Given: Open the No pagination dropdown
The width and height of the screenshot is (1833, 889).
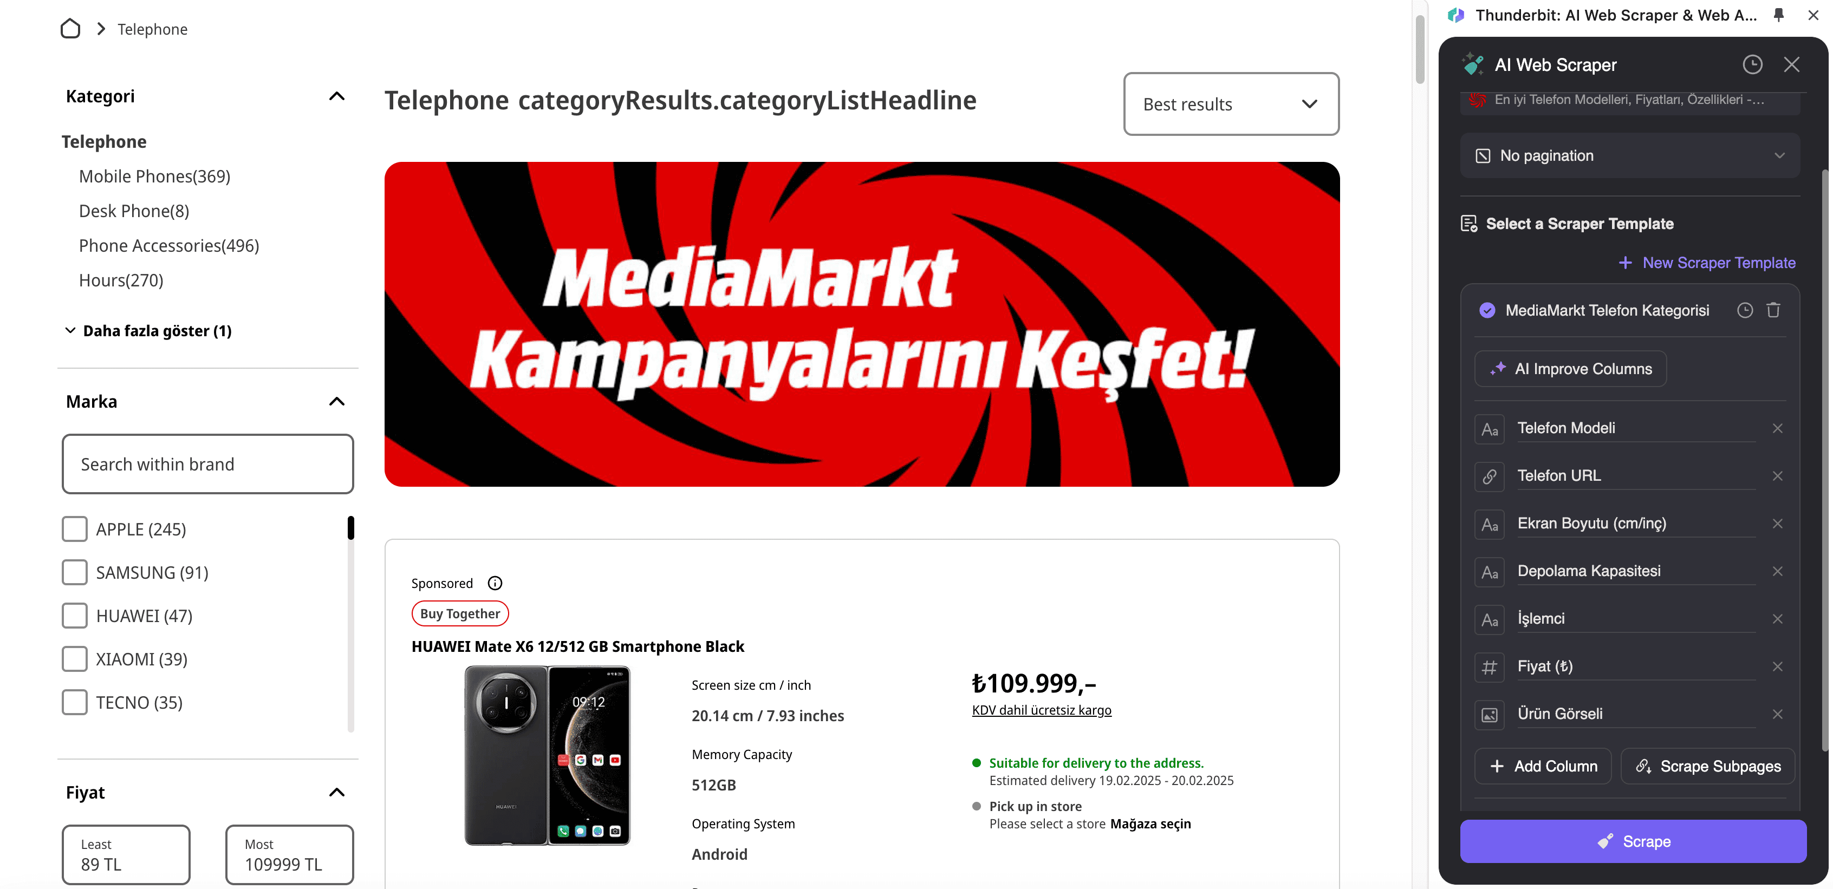Looking at the screenshot, I should tap(1629, 156).
